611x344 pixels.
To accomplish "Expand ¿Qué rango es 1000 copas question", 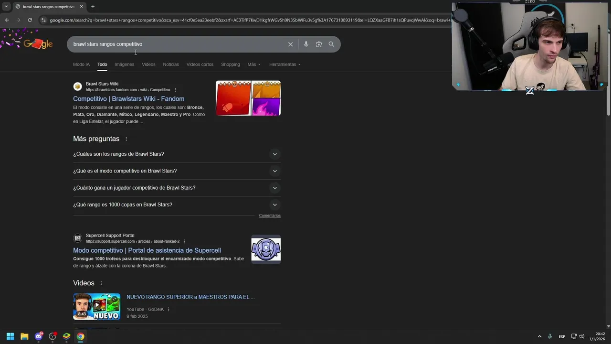I will pos(177,204).
